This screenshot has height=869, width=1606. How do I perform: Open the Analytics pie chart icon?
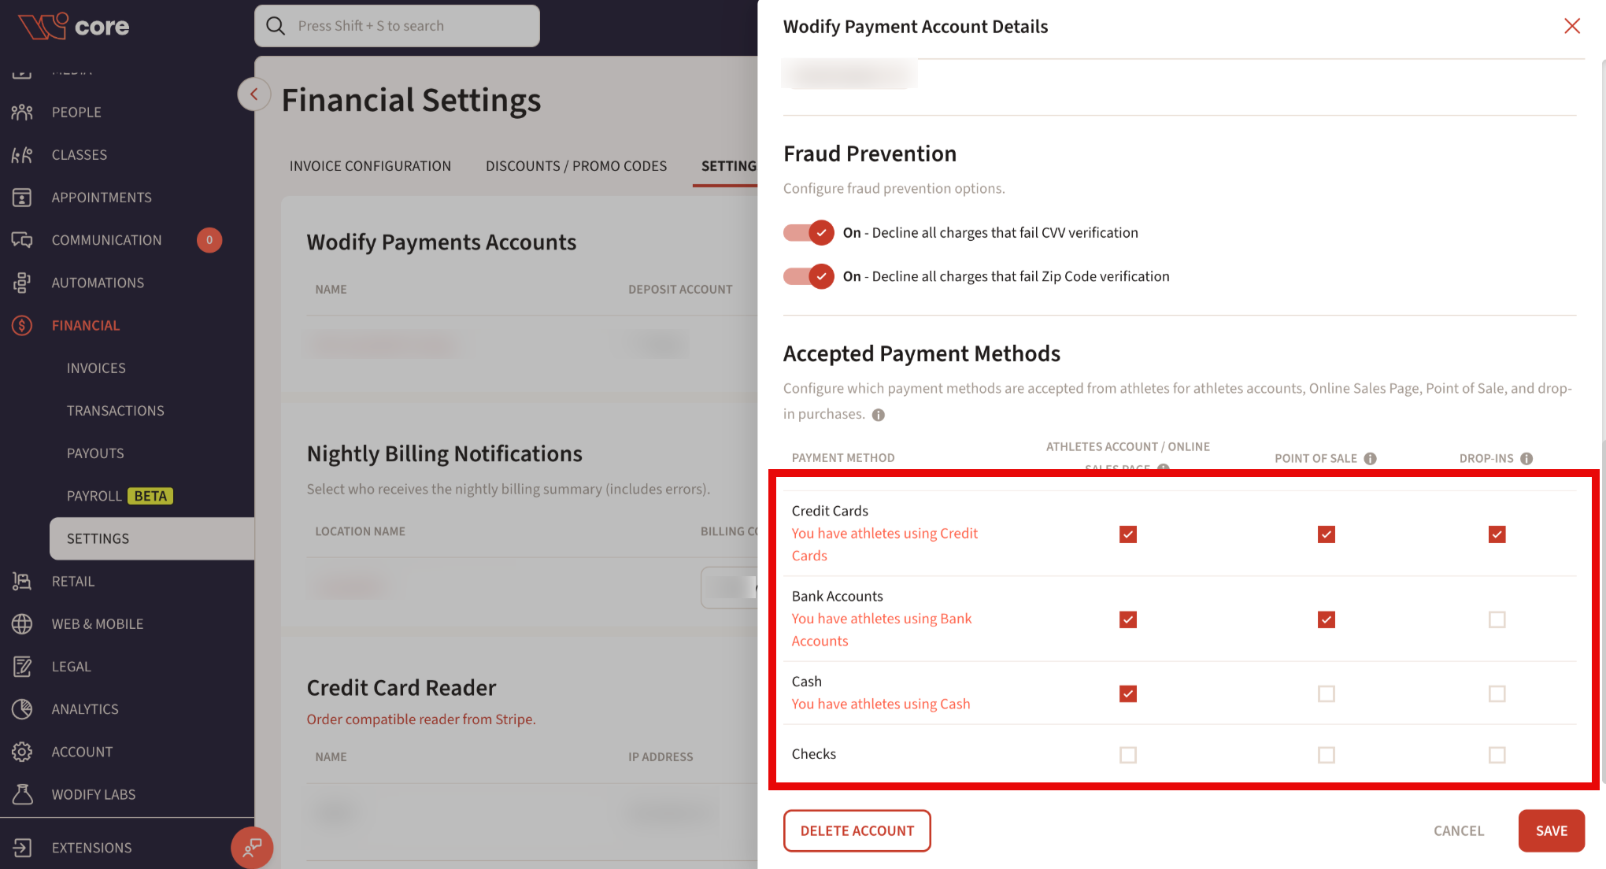pyautogui.click(x=22, y=709)
